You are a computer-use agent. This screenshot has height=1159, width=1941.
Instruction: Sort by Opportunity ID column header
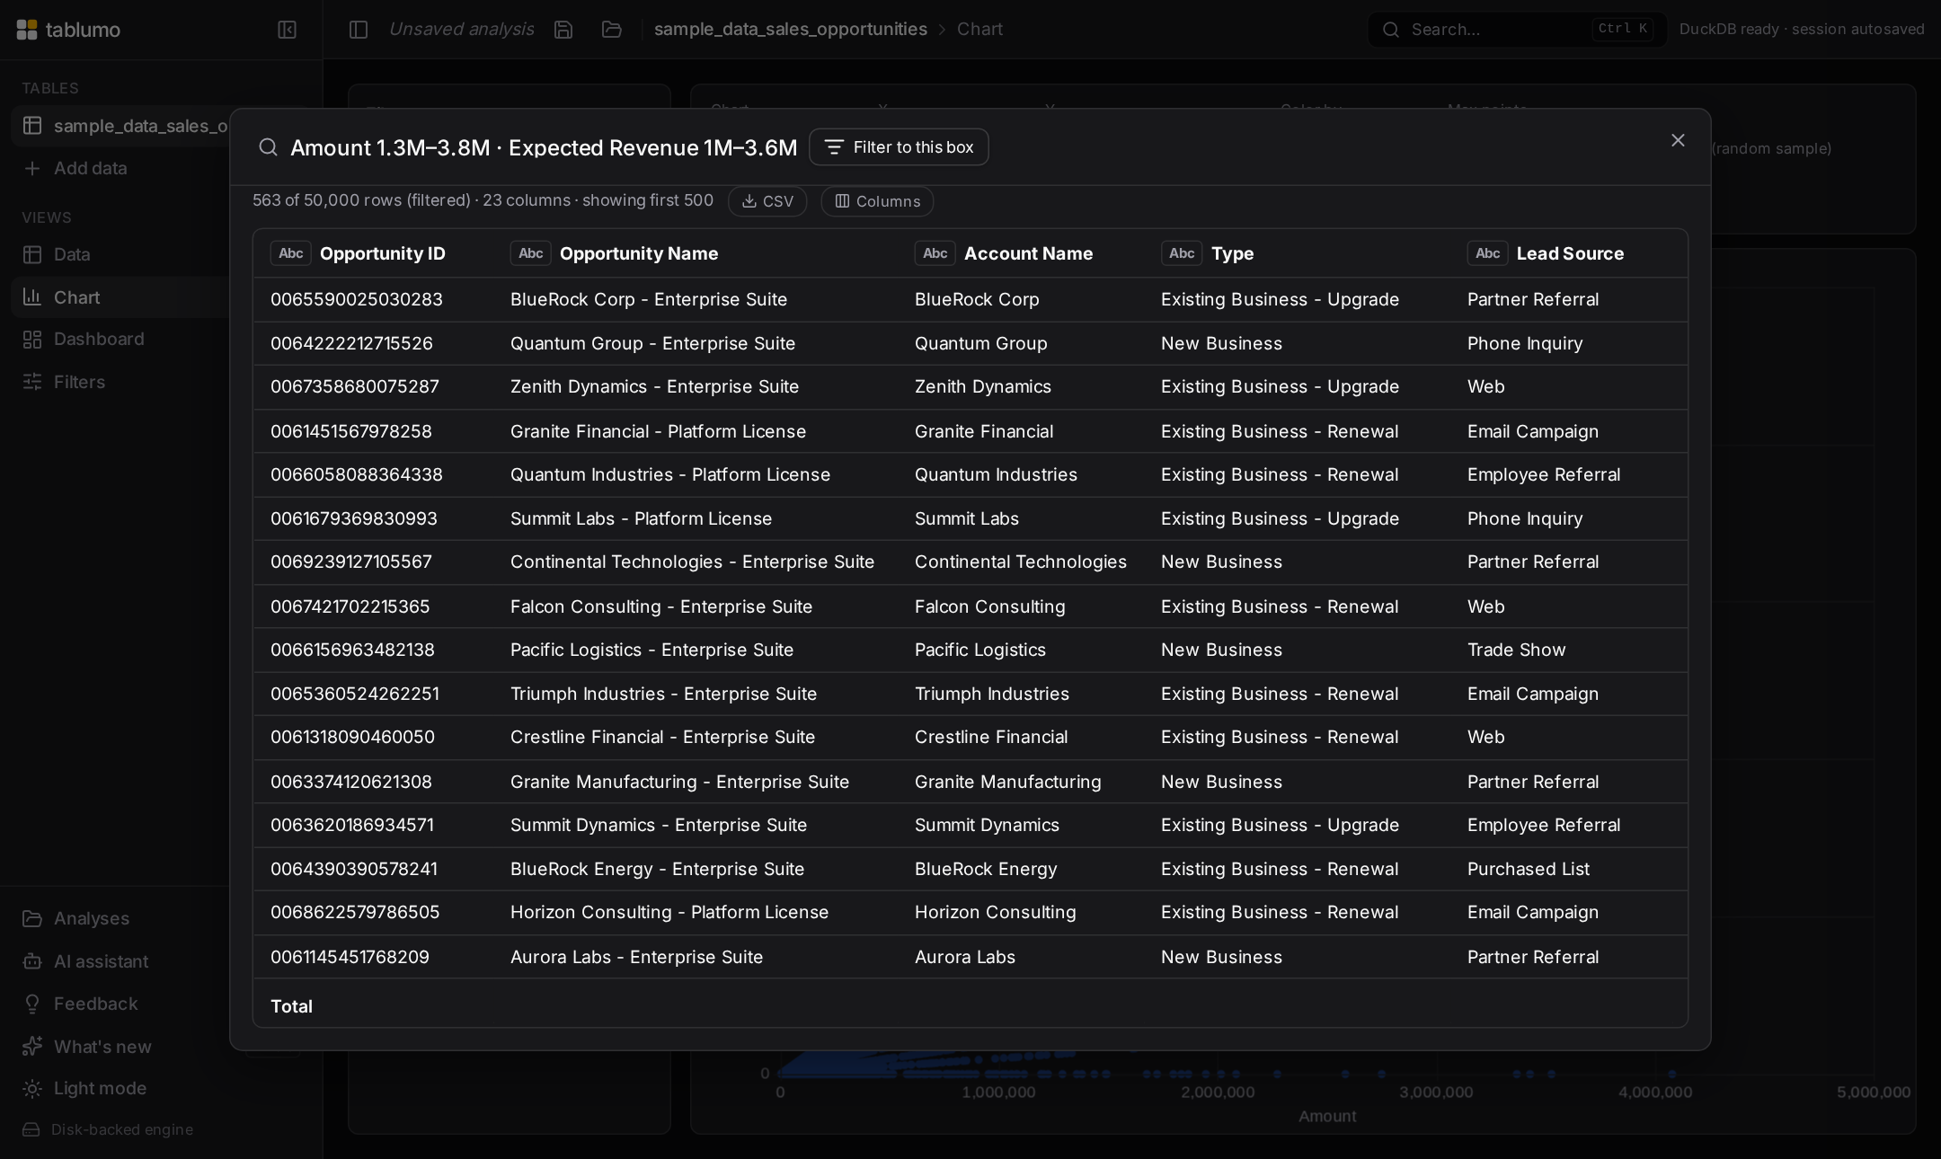[383, 253]
